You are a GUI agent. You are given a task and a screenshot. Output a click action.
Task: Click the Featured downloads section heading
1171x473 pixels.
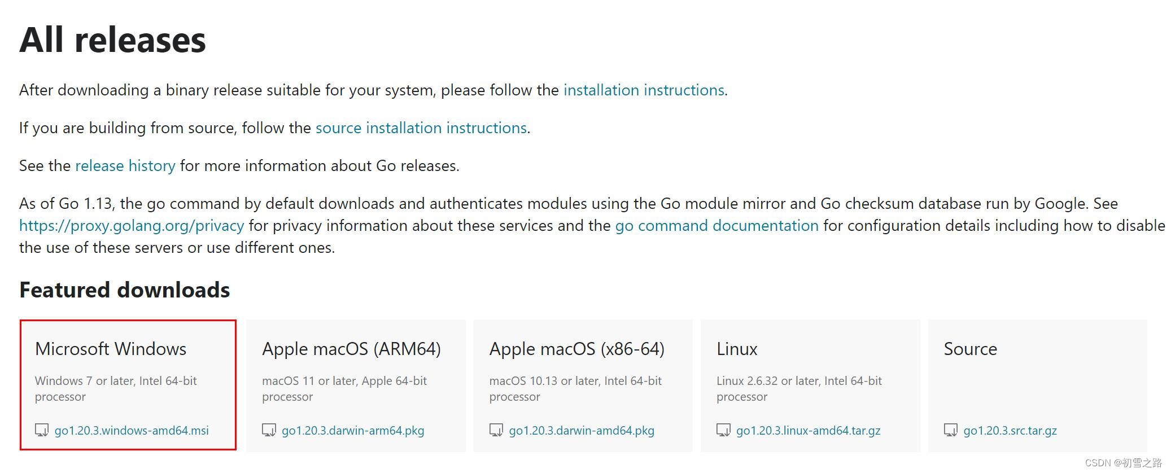tap(125, 290)
